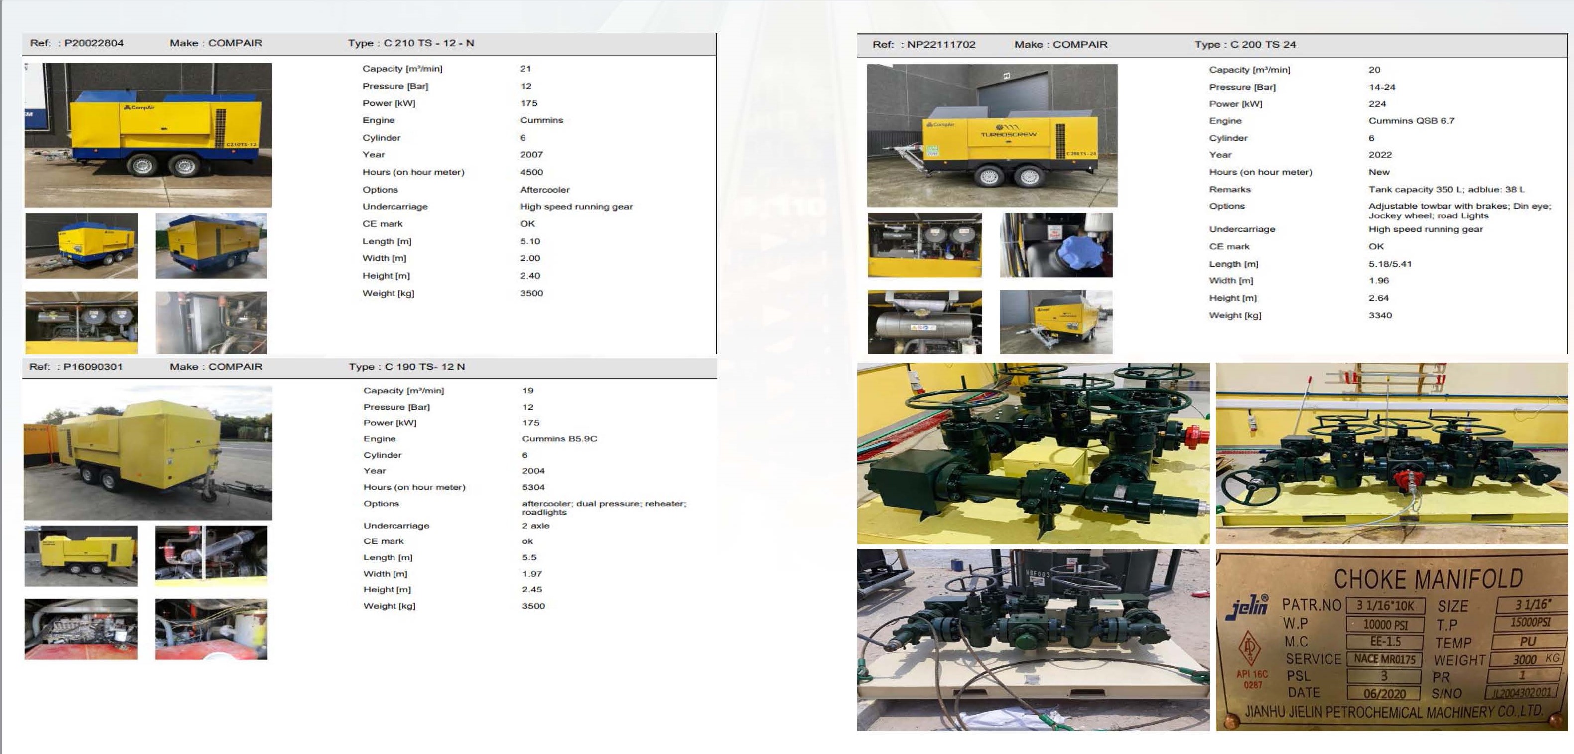
Task: Click engine value Cummins QSB 6.7
Action: [1411, 121]
